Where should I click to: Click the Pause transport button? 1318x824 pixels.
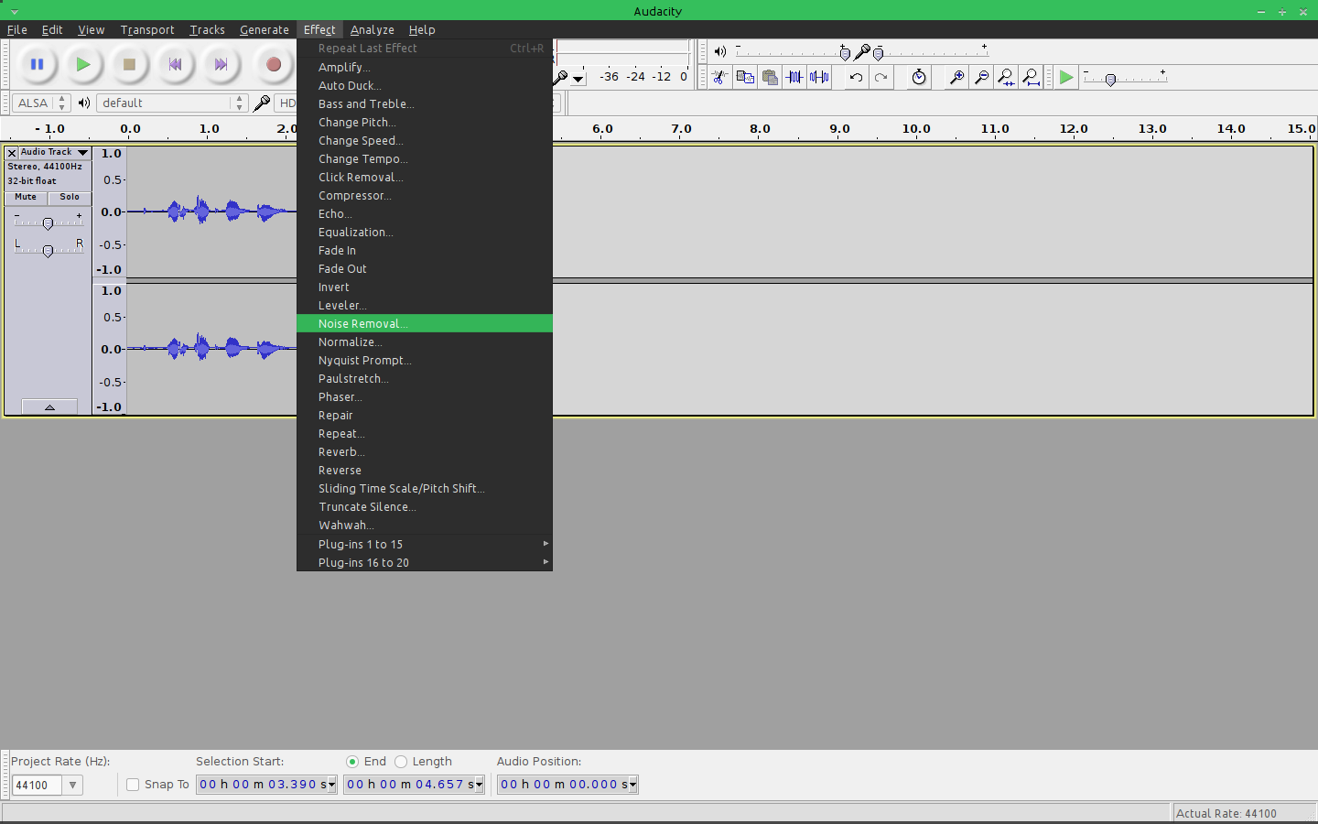click(x=37, y=64)
